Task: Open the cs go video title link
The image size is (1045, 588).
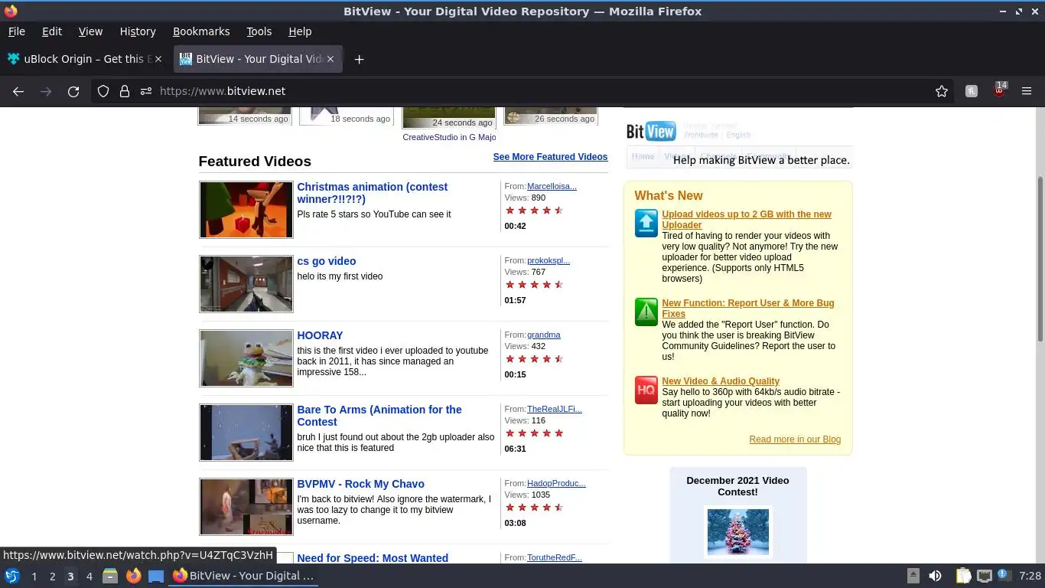Action: pos(327,261)
